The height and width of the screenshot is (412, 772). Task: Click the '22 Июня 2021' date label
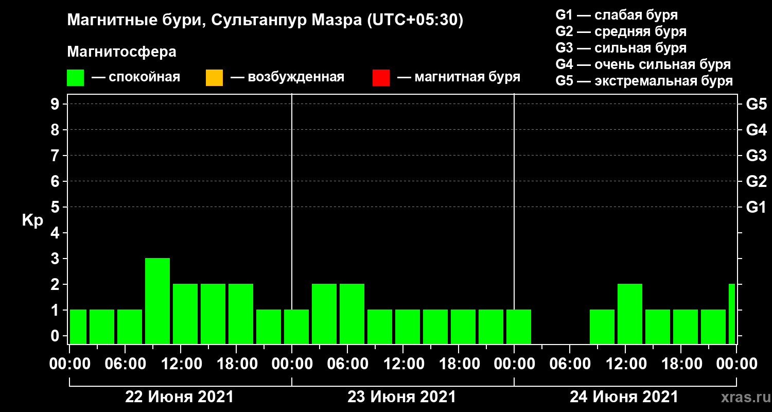pos(180,397)
